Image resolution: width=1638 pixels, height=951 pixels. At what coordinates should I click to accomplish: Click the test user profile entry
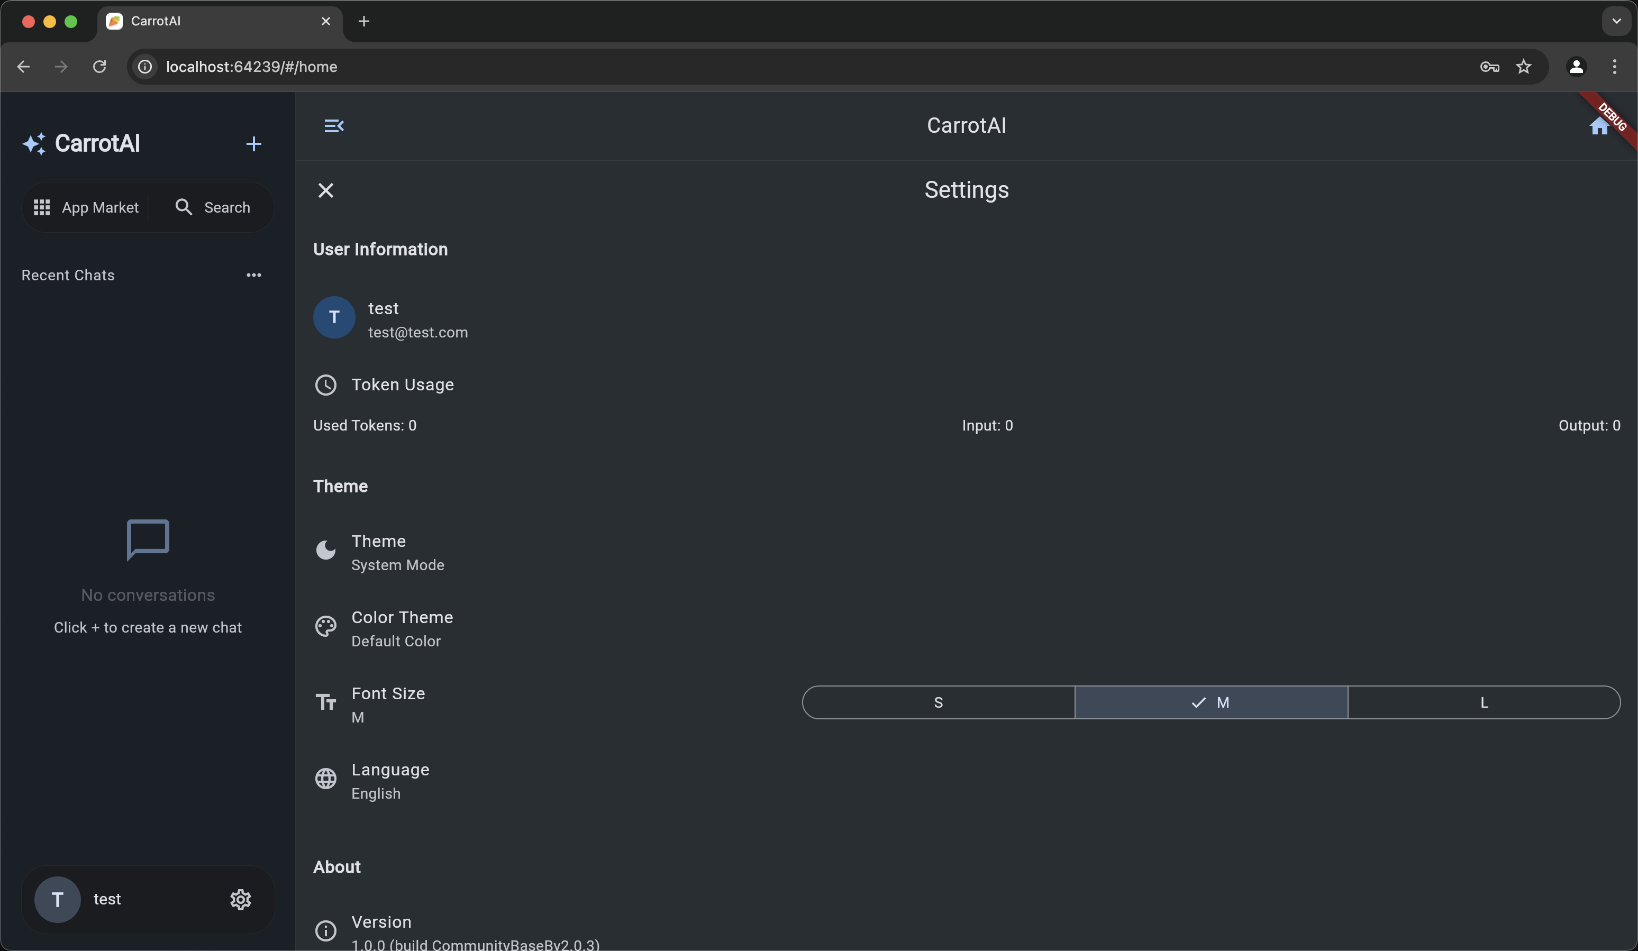(390, 319)
